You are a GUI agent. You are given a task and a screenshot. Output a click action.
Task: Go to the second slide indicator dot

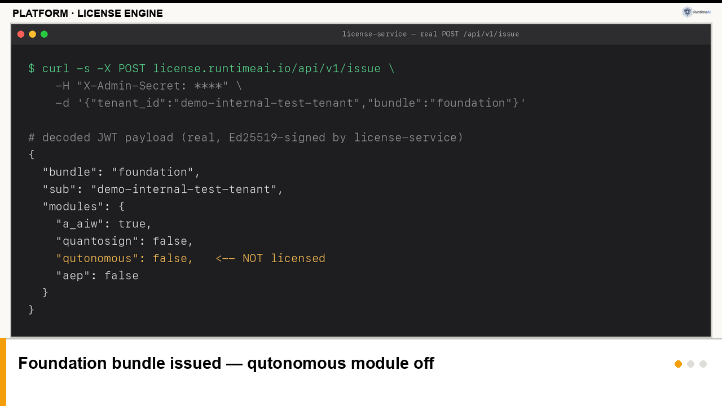(x=690, y=364)
